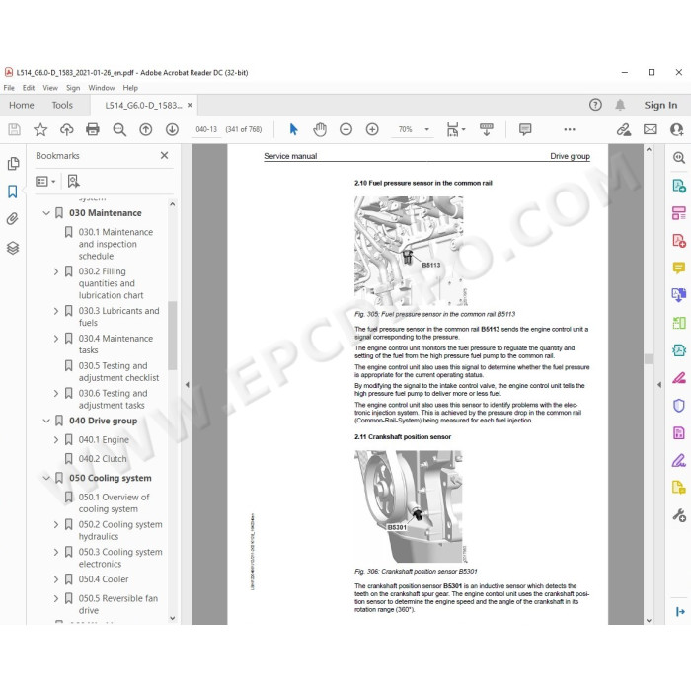Open Fill & Sign tool
Image resolution: width=691 pixels, height=691 pixels.
(679, 460)
